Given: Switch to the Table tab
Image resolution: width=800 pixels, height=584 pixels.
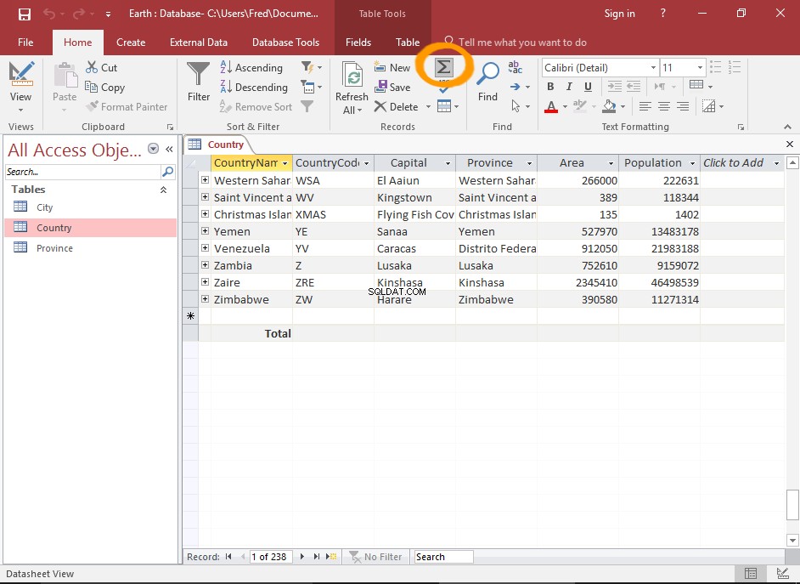Looking at the screenshot, I should [x=408, y=43].
